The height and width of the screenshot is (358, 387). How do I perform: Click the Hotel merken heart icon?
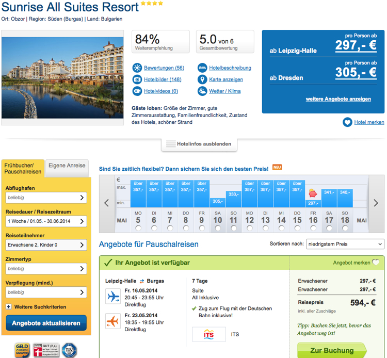pyautogui.click(x=347, y=122)
